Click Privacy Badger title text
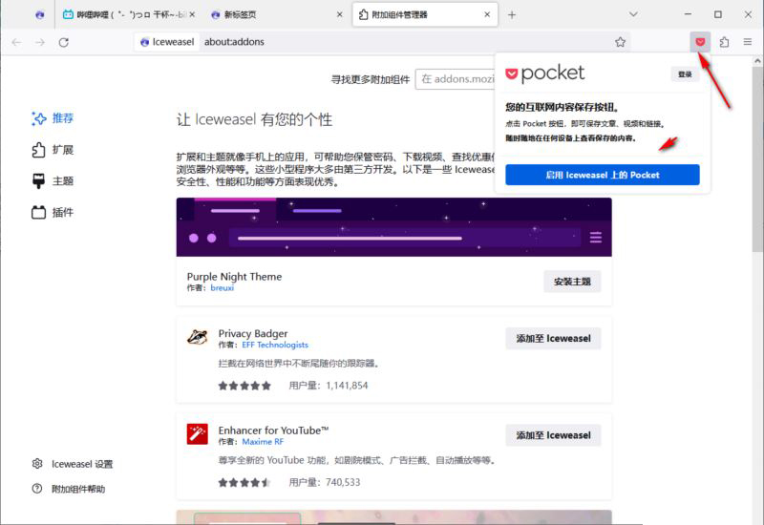This screenshot has width=764, height=525. 253,333
